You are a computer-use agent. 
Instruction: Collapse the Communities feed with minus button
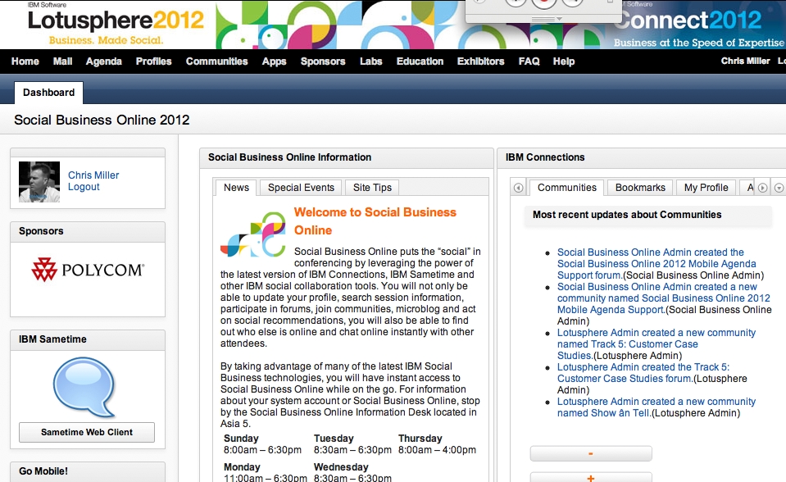coord(590,452)
